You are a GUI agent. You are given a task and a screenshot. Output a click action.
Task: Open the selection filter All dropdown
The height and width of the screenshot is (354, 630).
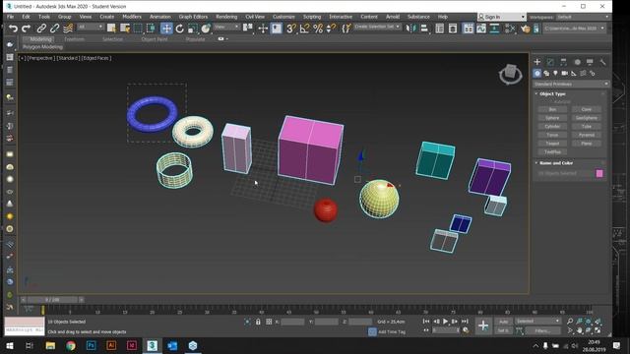click(91, 27)
